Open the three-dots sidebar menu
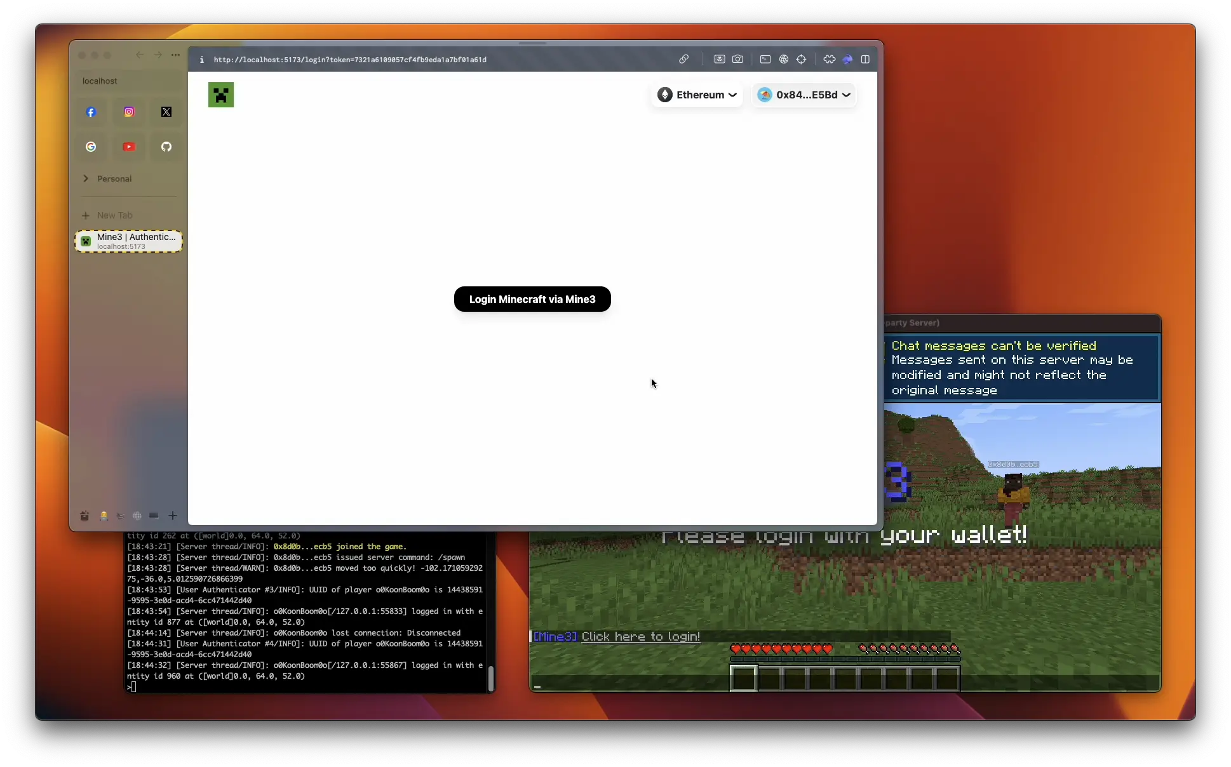1231x767 pixels. [175, 55]
